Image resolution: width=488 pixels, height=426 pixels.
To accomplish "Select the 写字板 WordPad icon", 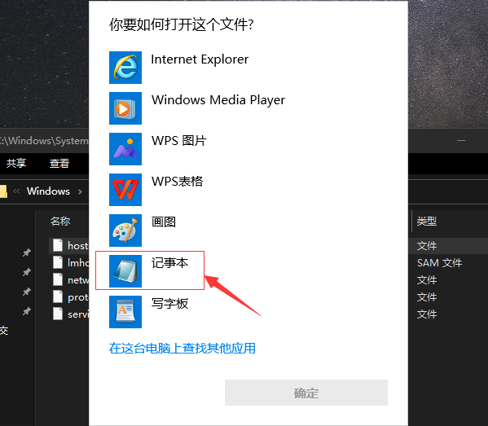I will click(x=125, y=312).
